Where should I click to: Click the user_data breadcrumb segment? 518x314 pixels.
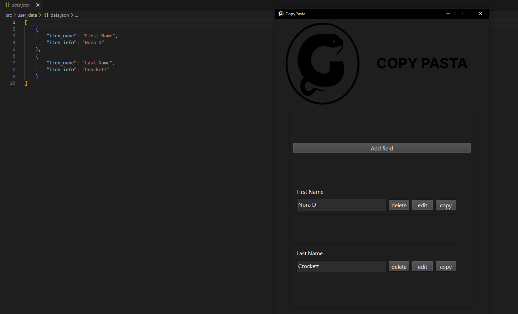27,15
